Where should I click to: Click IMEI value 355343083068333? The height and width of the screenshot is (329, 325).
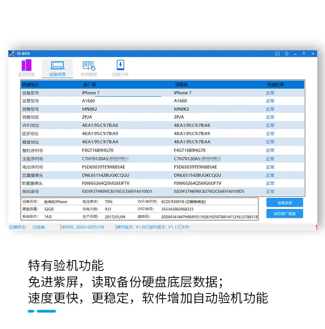[x=177, y=209]
